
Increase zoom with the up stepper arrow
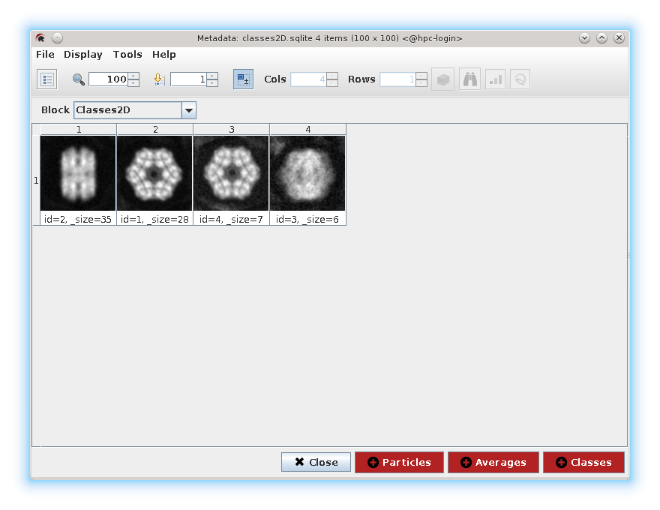133,76
